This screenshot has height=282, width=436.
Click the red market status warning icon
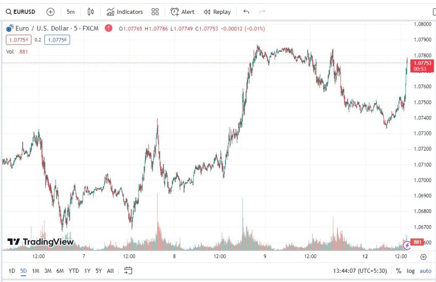(108, 28)
